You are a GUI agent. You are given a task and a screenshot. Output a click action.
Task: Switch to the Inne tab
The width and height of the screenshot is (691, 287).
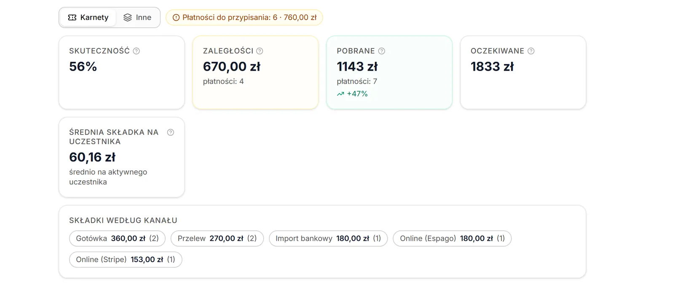(137, 18)
